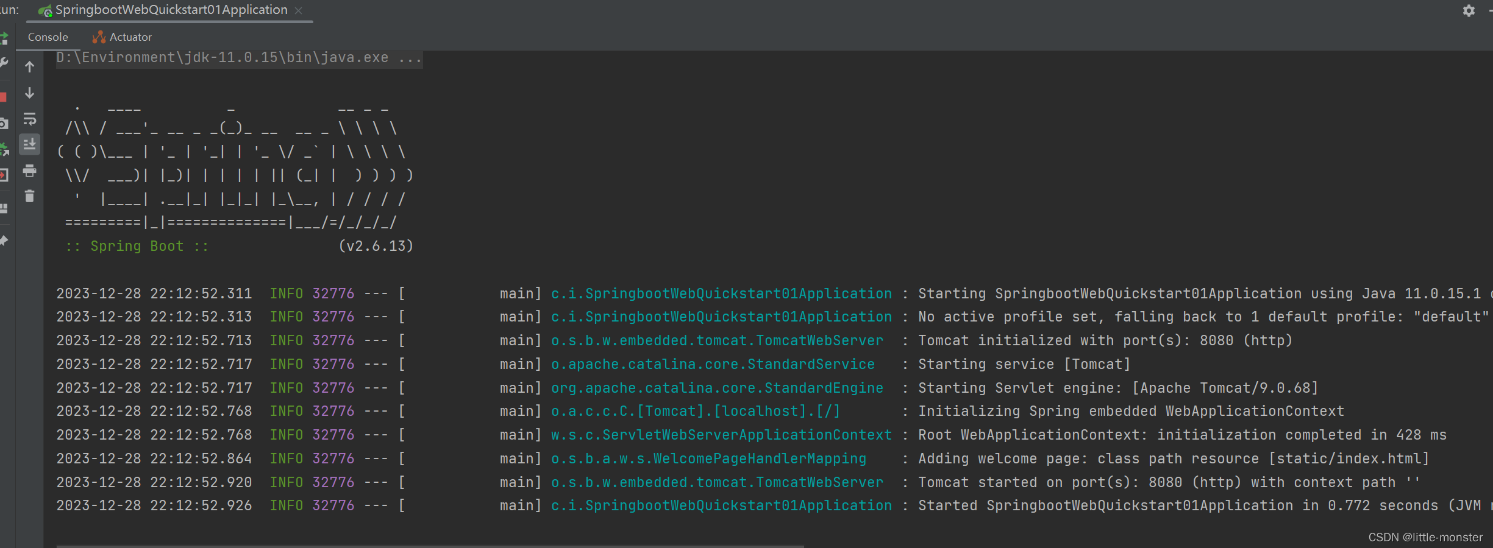1493x548 pixels.
Task: Click the TomcatWebServer logger in 22:12:52.713 line
Action: coord(718,340)
